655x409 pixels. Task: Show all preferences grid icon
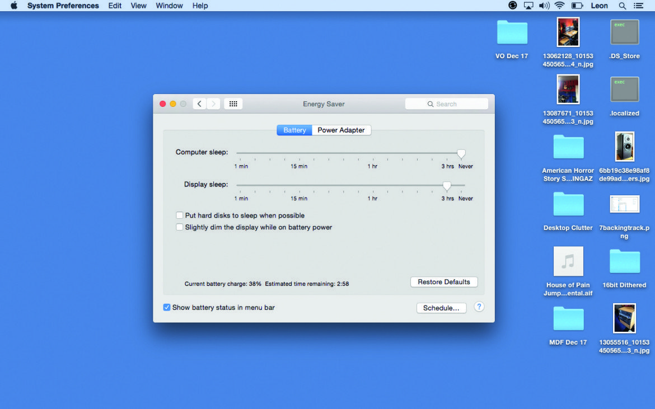pos(233,104)
